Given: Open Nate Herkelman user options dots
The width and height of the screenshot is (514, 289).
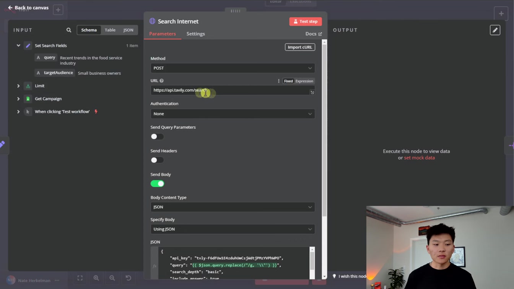Looking at the screenshot, I should coord(57,280).
